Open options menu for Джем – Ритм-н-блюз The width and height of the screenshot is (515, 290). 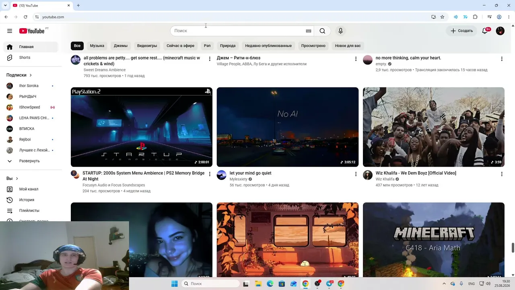pos(355,59)
